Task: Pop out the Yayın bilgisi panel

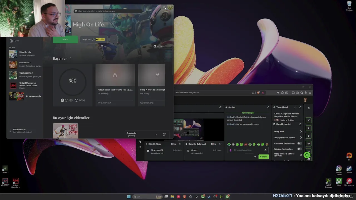Action: coord(300,107)
